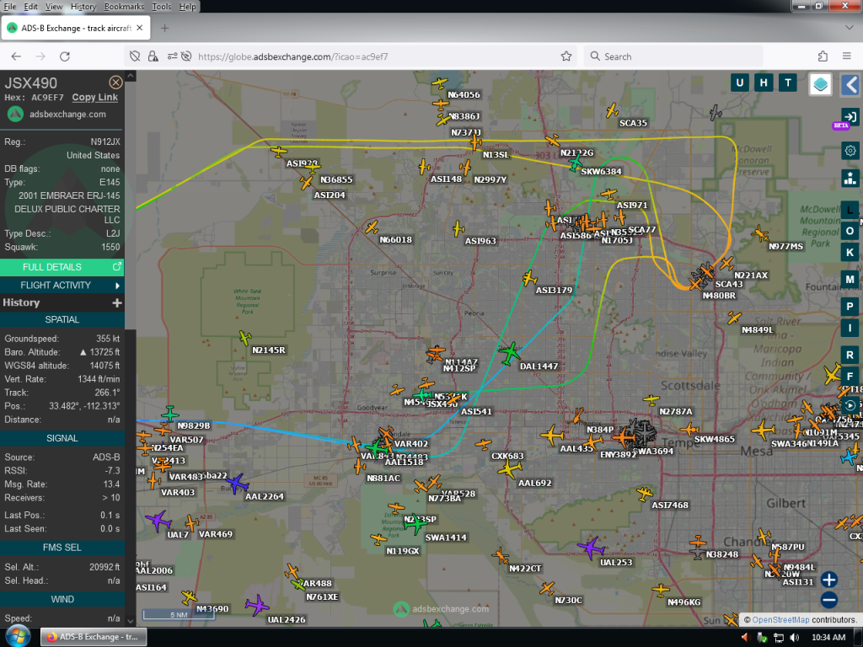
Task: Go back to previous page
Action: coord(16,56)
